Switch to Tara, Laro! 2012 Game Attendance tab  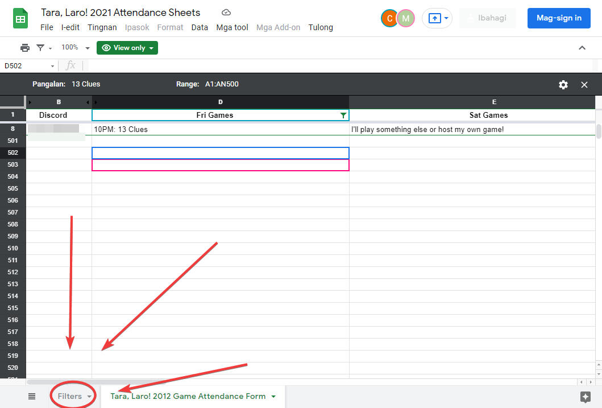(188, 396)
